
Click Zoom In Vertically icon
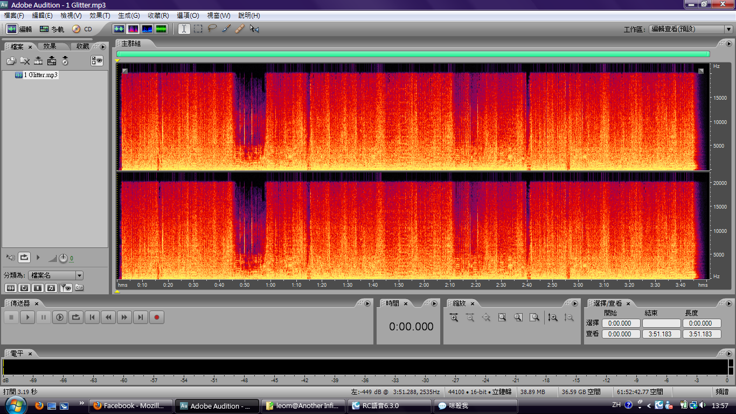pos(553,318)
